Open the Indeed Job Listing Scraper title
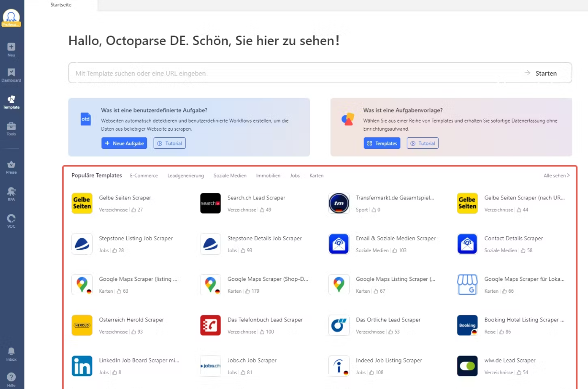Image resolution: width=588 pixels, height=389 pixels. coord(389,360)
